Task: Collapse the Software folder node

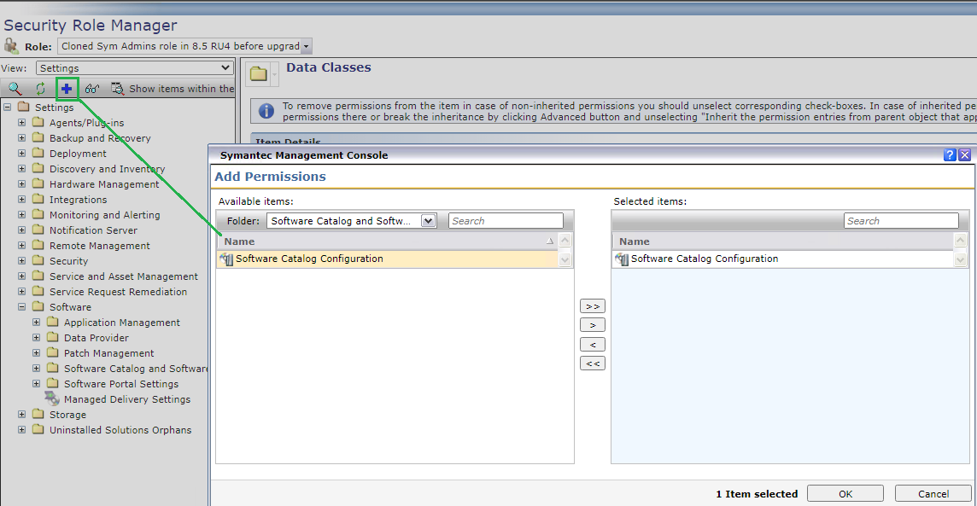Action: [21, 307]
